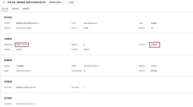Click the task name value ending V3
Image resolution: width=193 pixels, height=107 pixels.
28,23
